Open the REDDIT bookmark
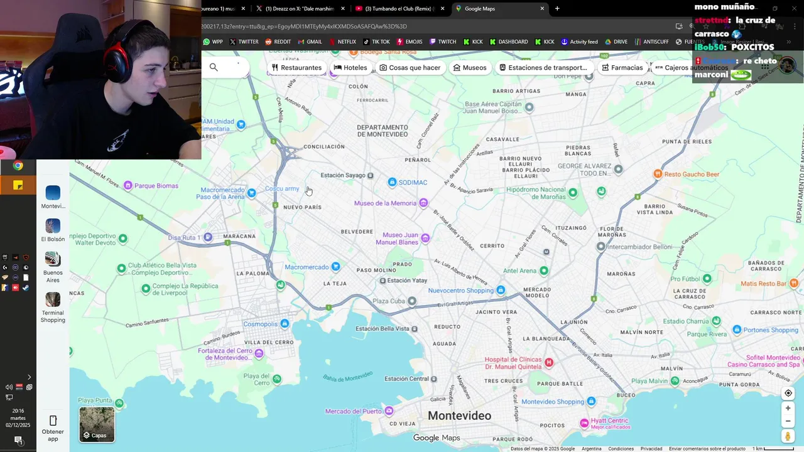804x452 pixels. click(x=278, y=42)
